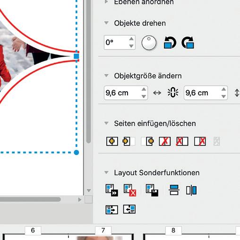Toggle the aspect ratio chain link
Image resolution: width=240 pixels, height=240 pixels.
(x=173, y=93)
